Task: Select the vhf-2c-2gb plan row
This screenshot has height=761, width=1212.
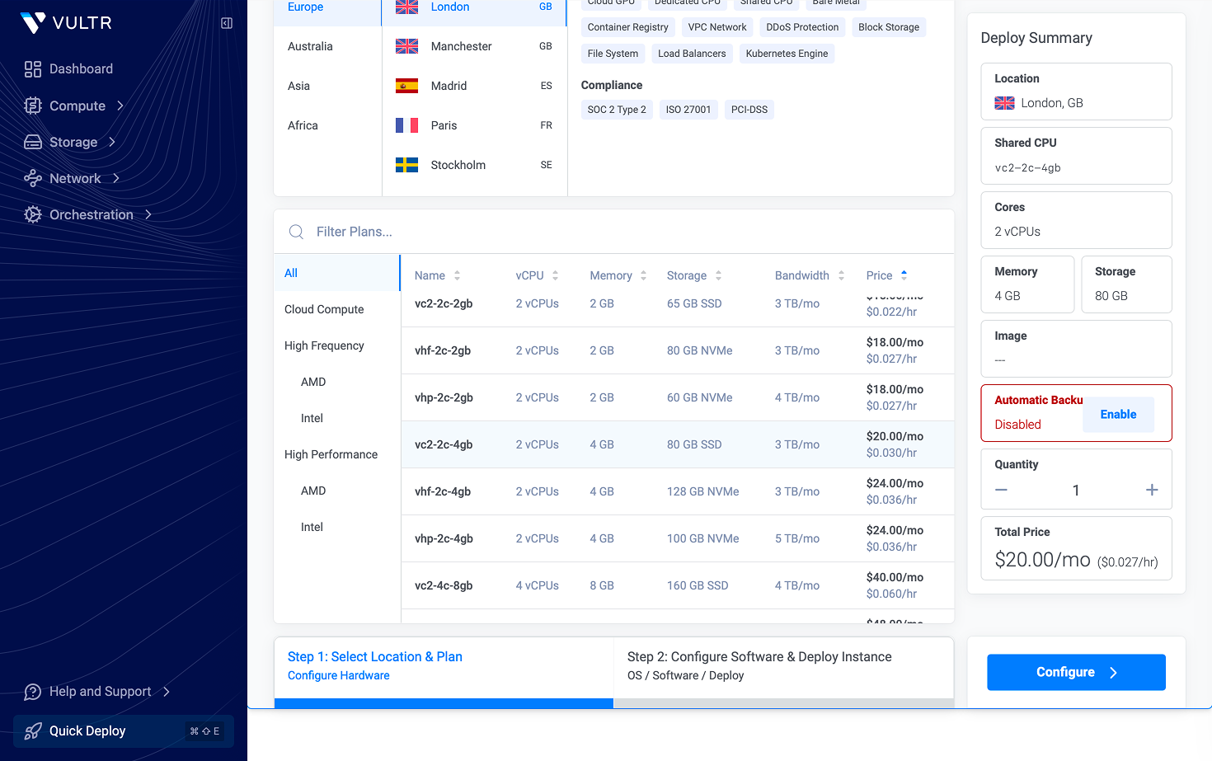Action: click(678, 350)
